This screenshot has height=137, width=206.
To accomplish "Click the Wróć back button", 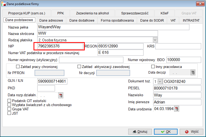I will click(x=191, y=132).
